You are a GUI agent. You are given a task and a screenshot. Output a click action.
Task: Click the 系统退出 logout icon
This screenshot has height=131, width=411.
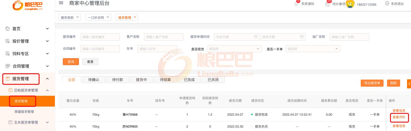[387, 4]
